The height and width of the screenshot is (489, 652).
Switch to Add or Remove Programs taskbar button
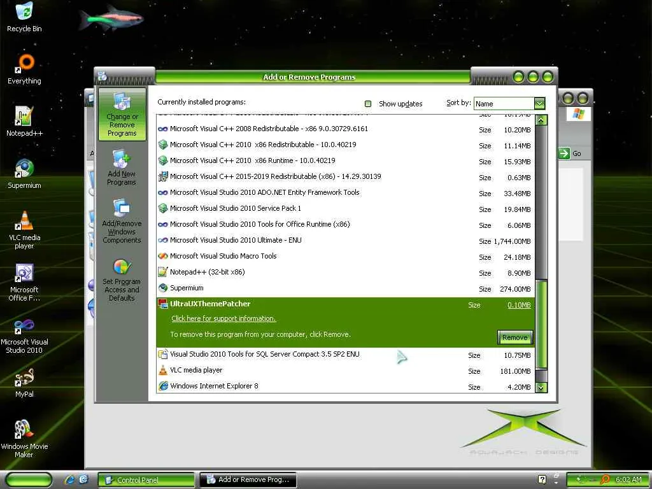[x=248, y=479]
